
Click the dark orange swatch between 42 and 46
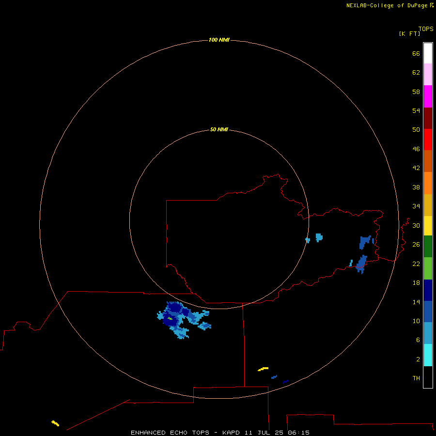428,161
